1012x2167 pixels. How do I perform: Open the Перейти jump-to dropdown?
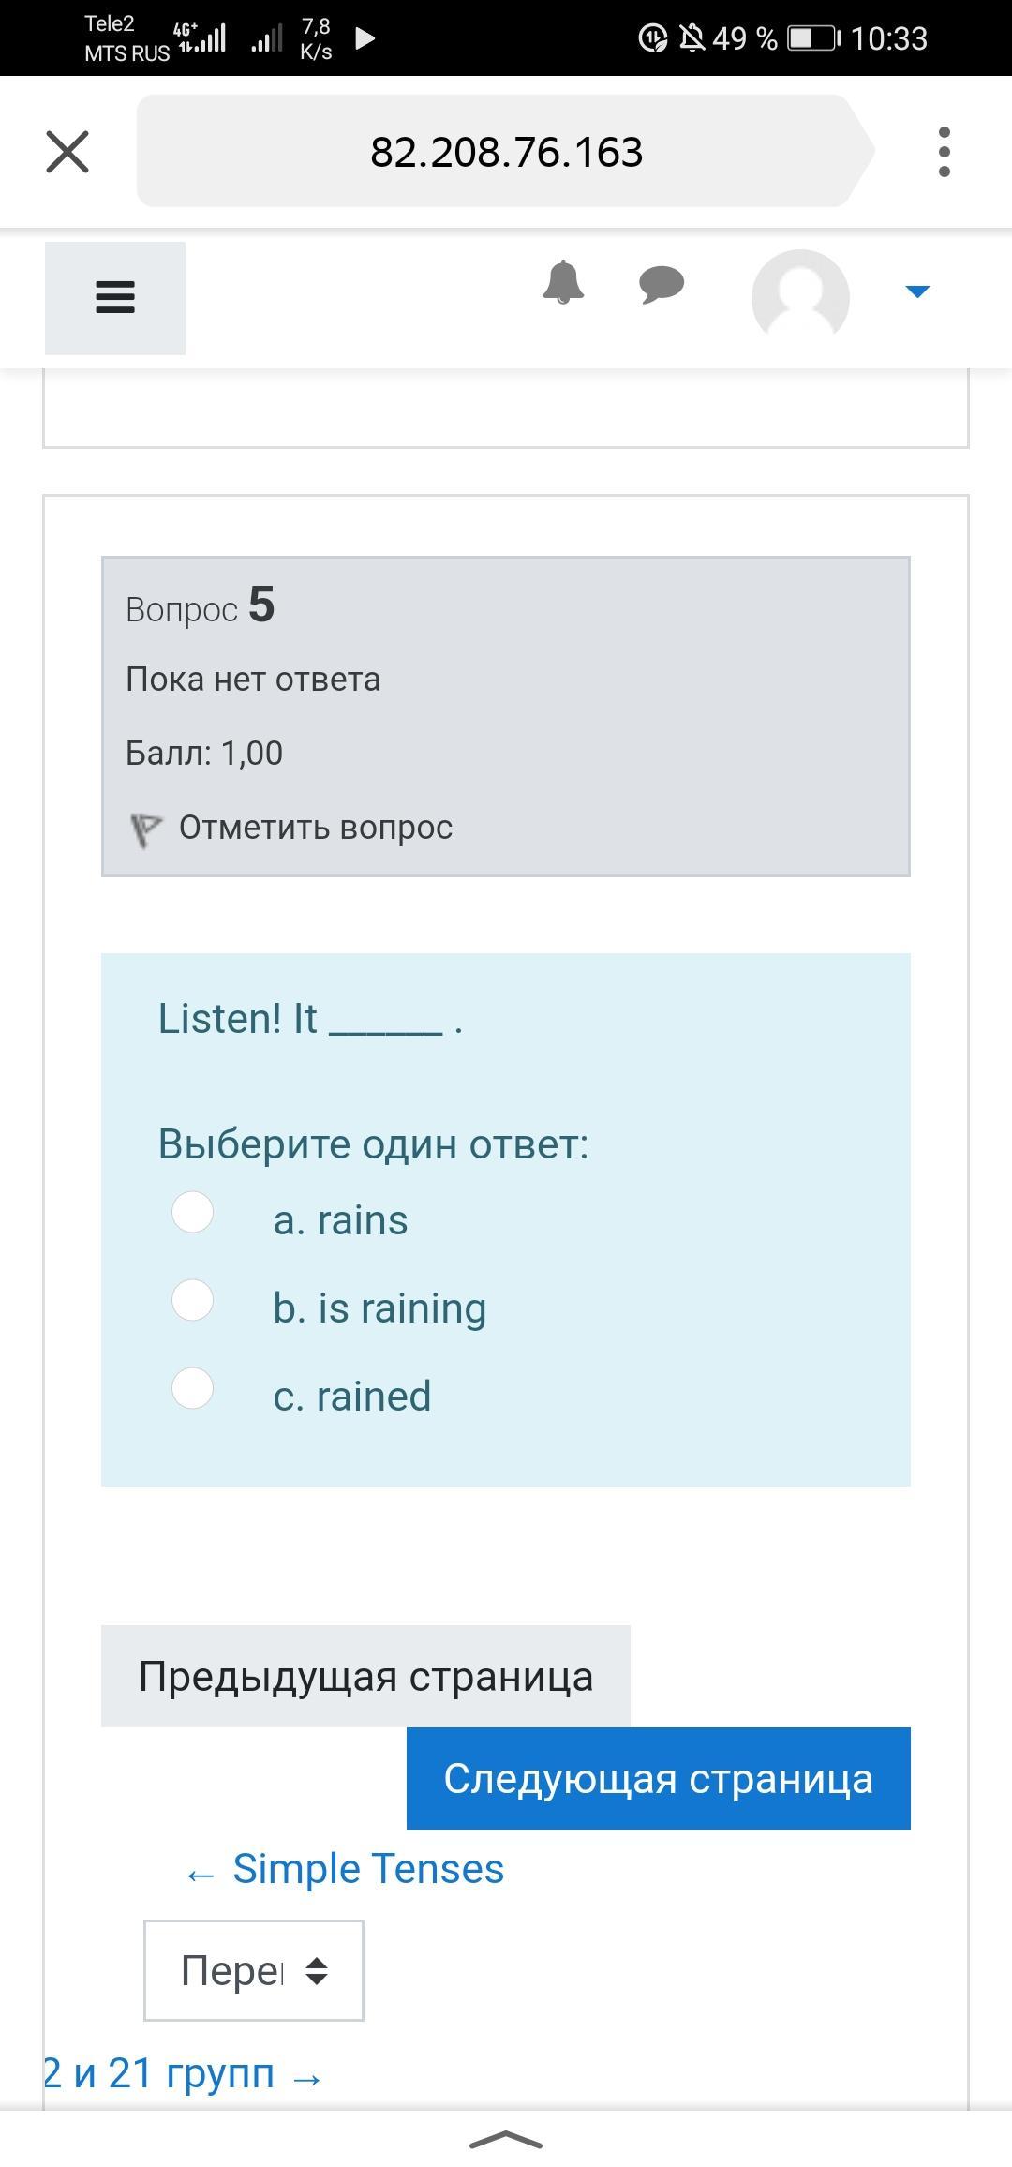pos(253,1970)
